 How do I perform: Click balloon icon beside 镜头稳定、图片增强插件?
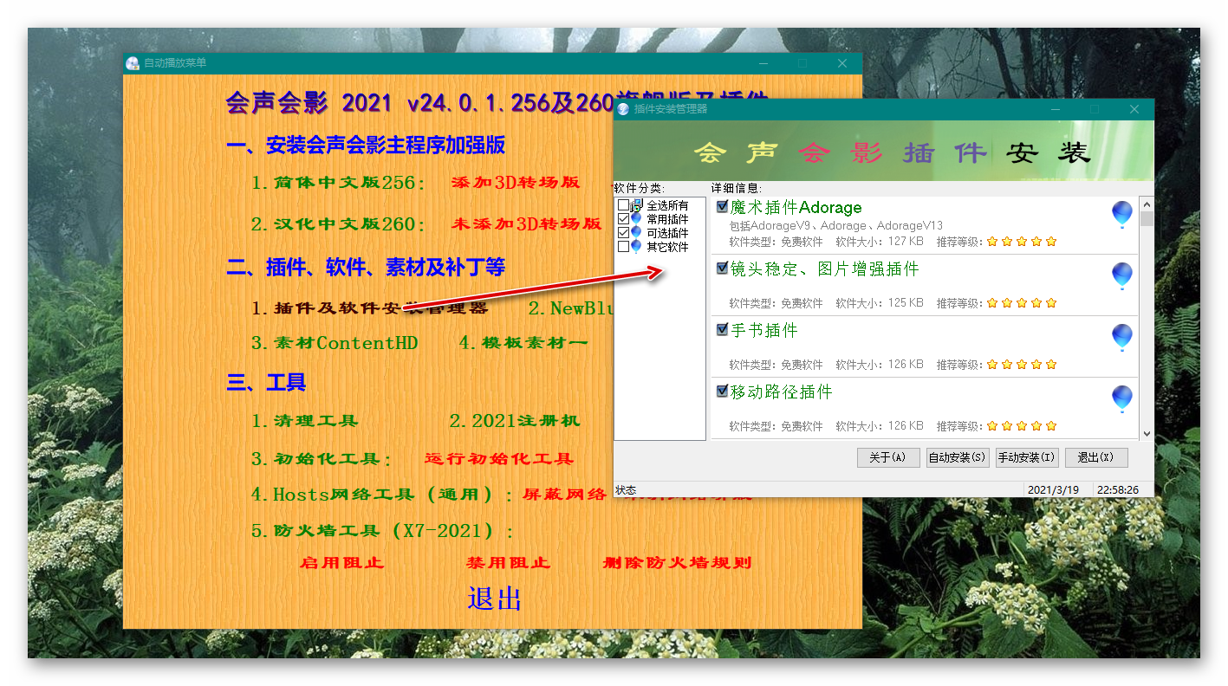point(1121,275)
